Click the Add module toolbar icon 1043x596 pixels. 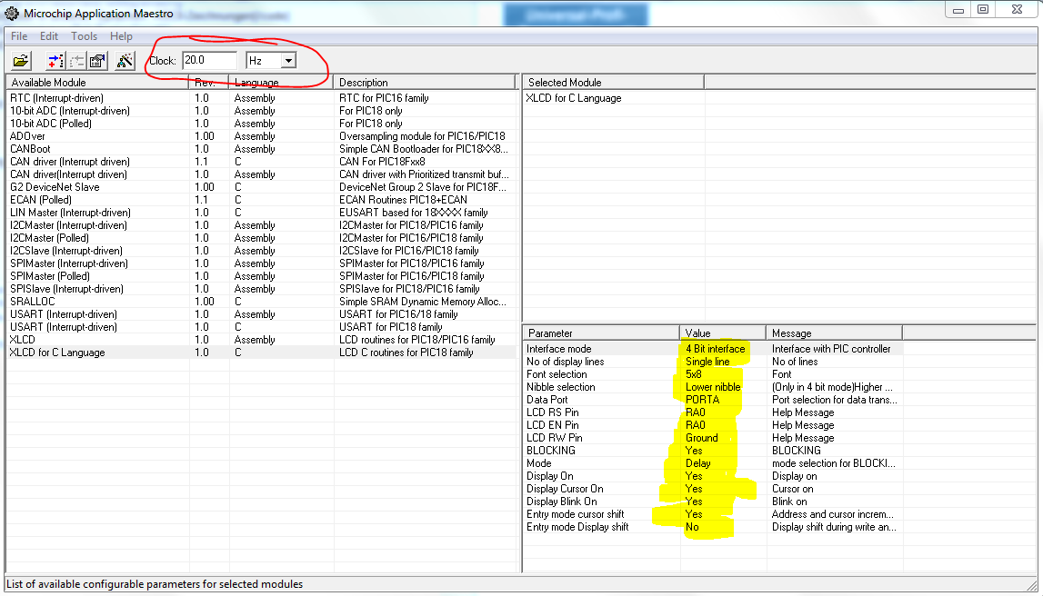tap(55, 61)
